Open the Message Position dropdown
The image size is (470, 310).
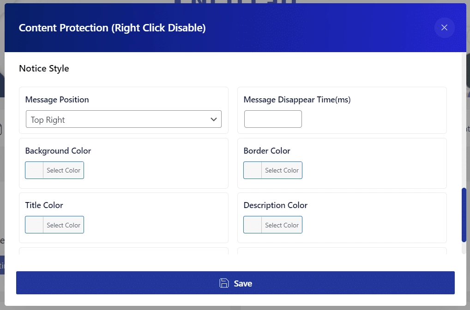(123, 119)
